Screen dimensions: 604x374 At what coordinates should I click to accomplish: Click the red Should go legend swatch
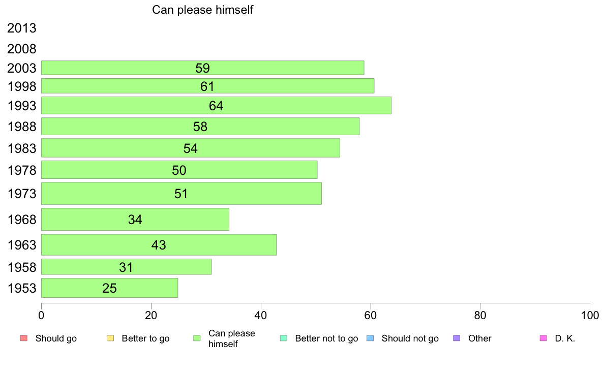point(24,338)
